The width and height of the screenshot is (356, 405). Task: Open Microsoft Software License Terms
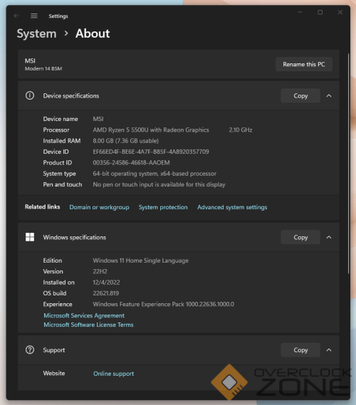point(88,325)
